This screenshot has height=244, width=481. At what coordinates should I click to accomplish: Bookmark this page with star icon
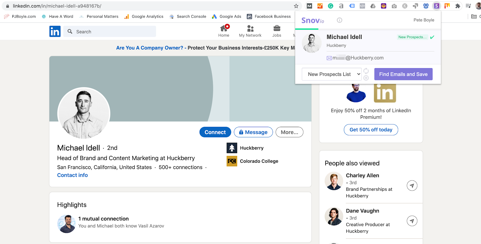click(296, 6)
